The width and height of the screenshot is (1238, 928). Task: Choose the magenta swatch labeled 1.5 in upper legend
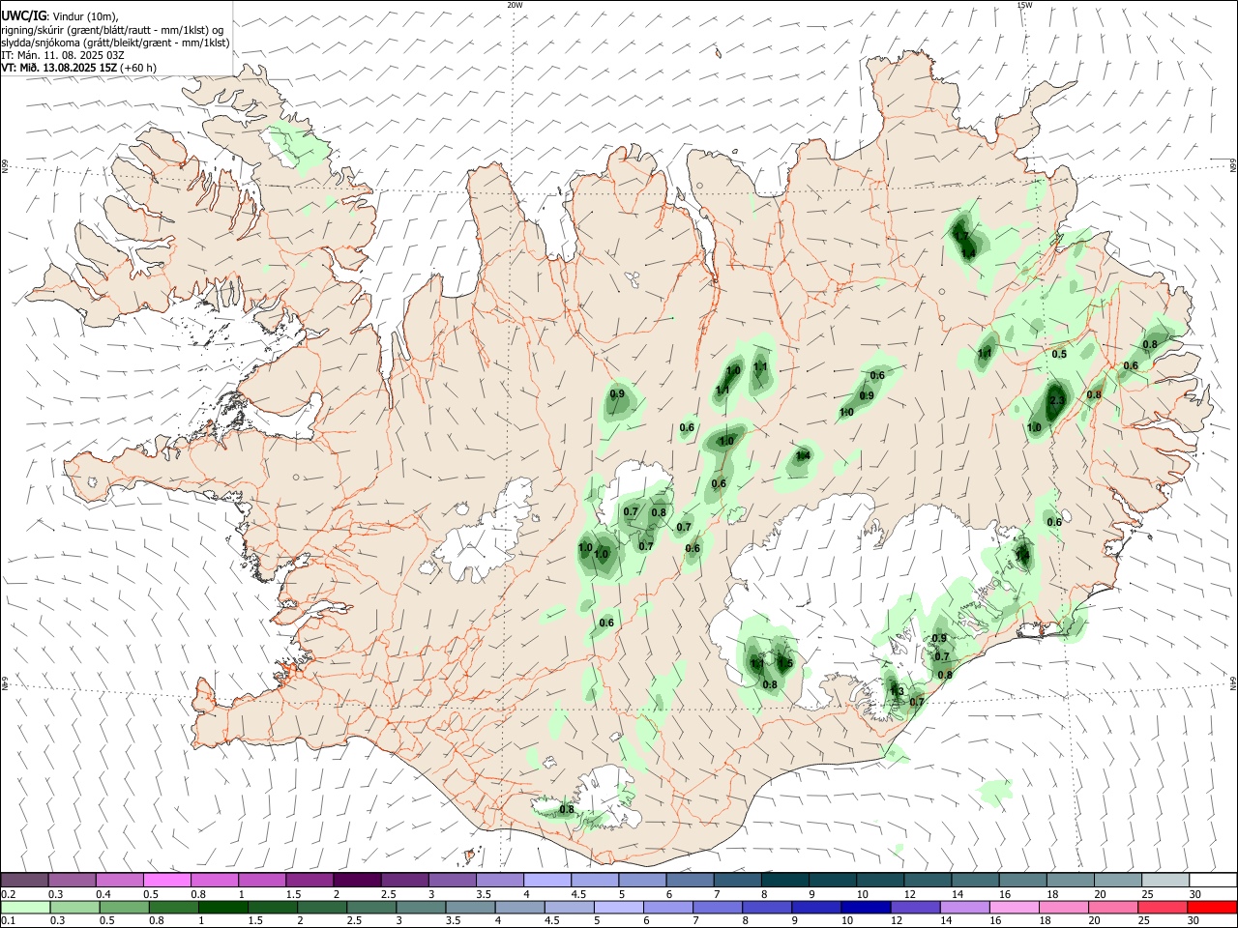coord(309,880)
